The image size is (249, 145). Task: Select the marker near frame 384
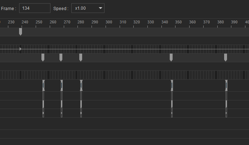pos(226,58)
